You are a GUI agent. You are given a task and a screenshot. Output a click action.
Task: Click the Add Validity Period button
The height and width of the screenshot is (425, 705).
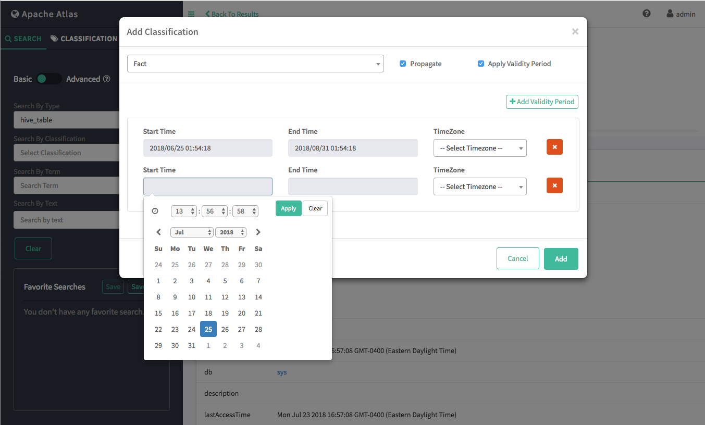542,102
